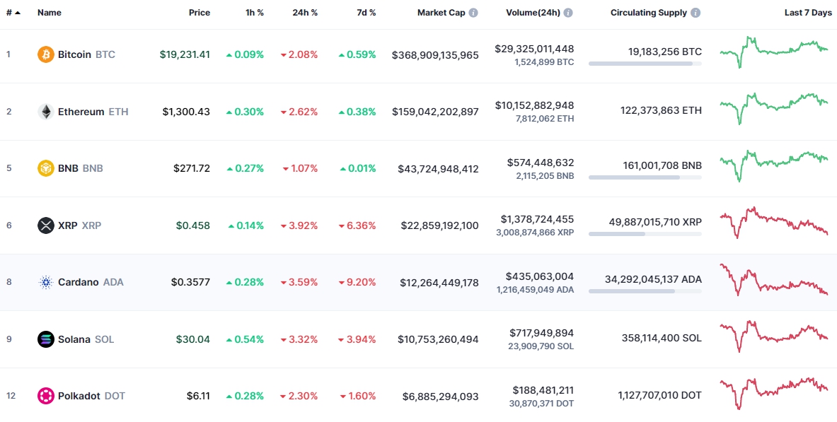837x422 pixels.
Task: Sort table by Name column header
Action: [x=49, y=13]
